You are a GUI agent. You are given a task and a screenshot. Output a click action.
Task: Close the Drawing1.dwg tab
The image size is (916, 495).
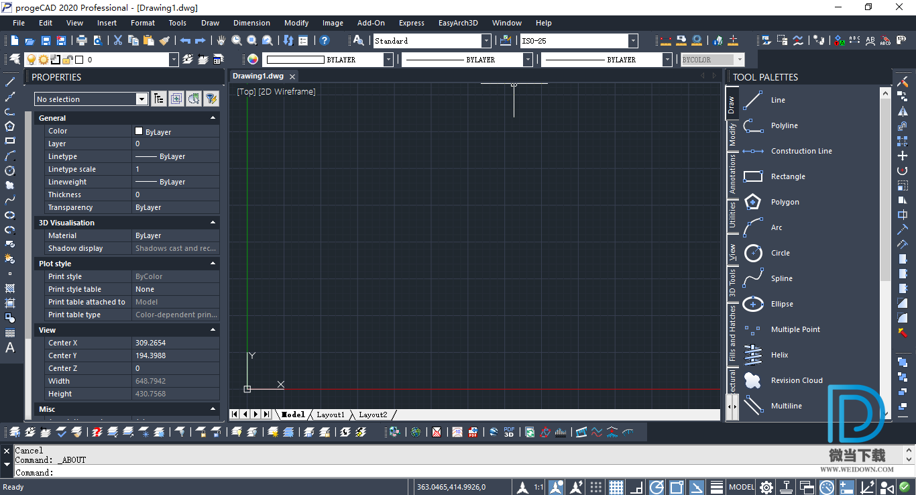(x=292, y=77)
